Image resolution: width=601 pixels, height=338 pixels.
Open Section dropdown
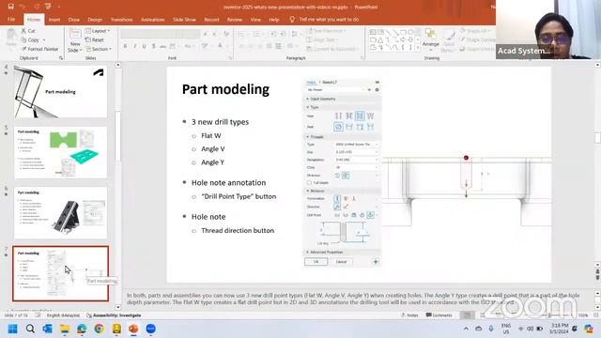(99, 49)
